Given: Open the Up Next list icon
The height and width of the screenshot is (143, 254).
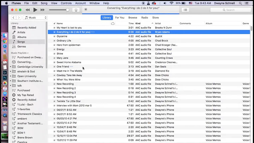Looking at the screenshot, I should (x=185, y=10).
